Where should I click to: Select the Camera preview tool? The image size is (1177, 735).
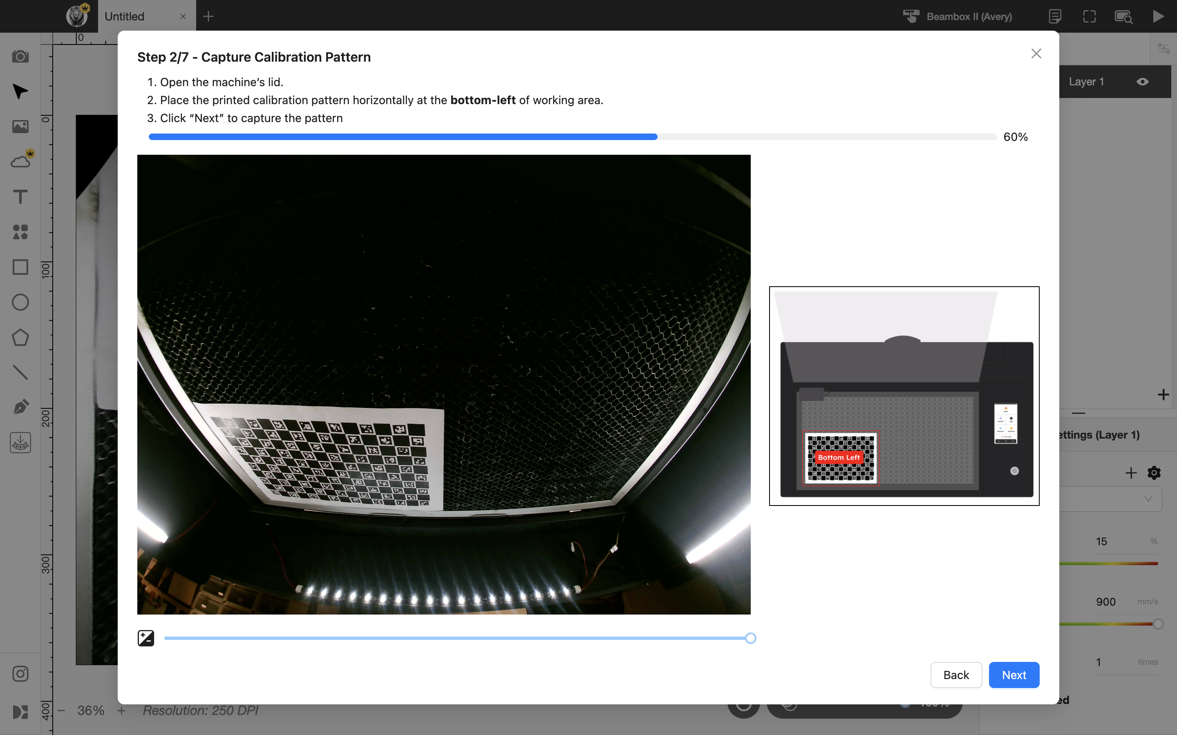tap(20, 56)
